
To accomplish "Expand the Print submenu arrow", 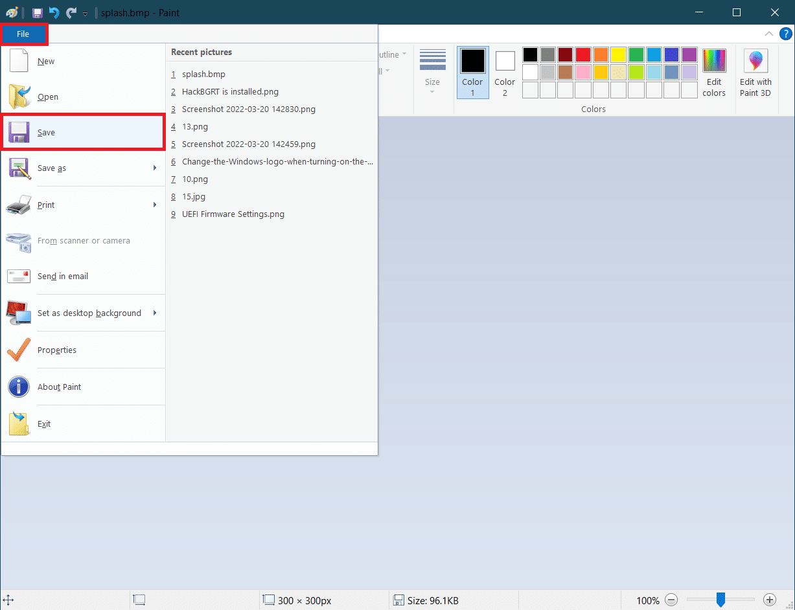I will (x=156, y=205).
